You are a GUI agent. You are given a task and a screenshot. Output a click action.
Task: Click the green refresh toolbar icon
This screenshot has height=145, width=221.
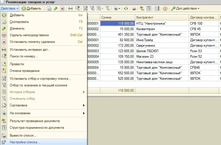tap(126, 9)
